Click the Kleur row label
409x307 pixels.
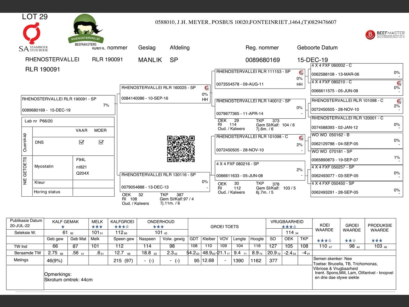click(x=40, y=182)
